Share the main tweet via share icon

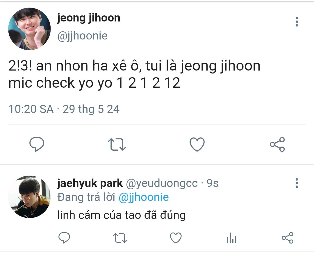click(x=277, y=144)
